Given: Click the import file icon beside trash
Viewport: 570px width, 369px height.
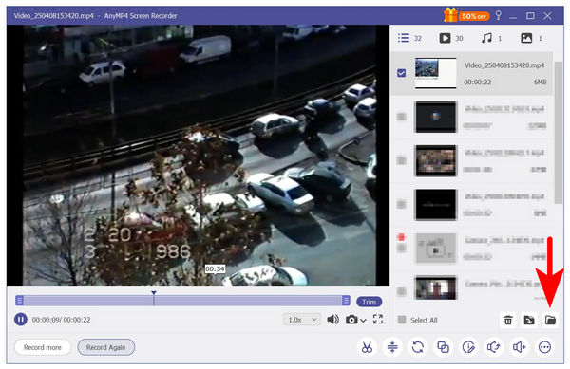Looking at the screenshot, I should pyautogui.click(x=529, y=320).
